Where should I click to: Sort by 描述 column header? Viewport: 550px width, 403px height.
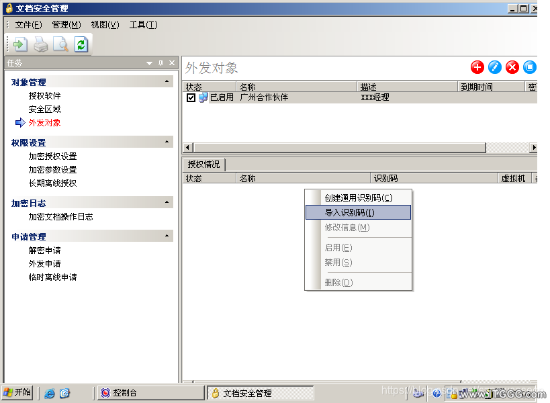[x=408, y=87]
